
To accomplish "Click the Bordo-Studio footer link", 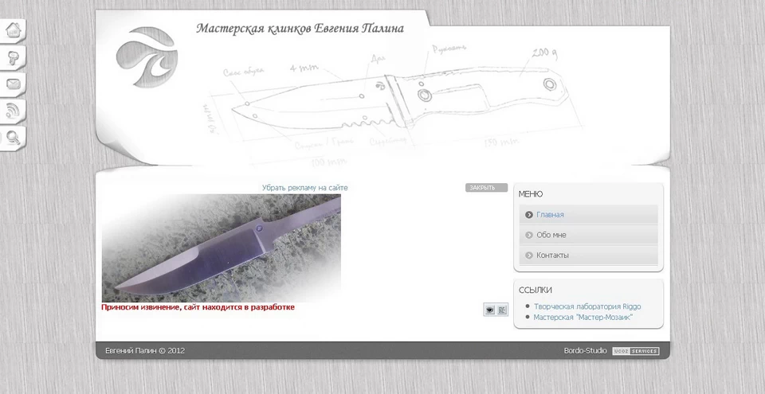I will [585, 351].
